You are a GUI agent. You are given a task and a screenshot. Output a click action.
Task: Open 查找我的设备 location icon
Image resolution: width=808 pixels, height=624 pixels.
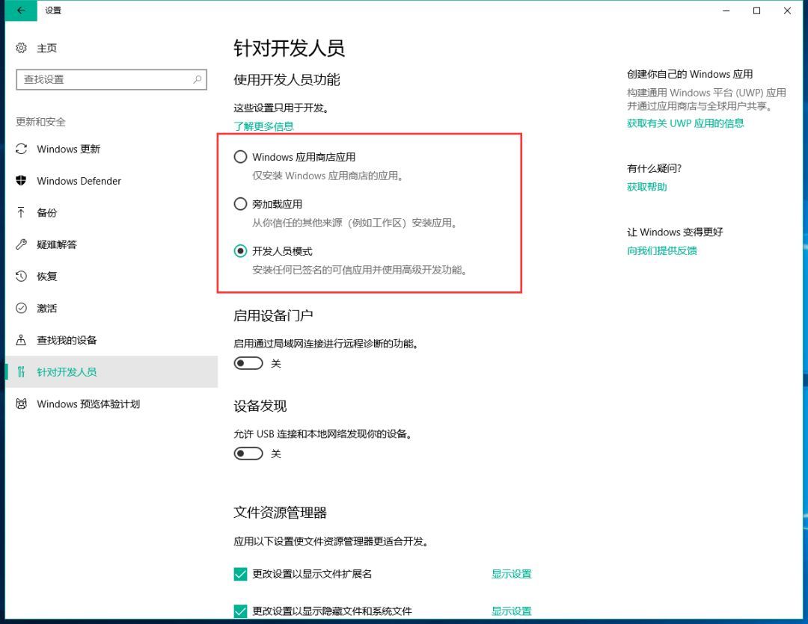22,340
